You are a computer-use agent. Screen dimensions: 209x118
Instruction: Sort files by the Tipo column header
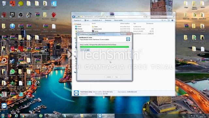[x=135, y=23]
